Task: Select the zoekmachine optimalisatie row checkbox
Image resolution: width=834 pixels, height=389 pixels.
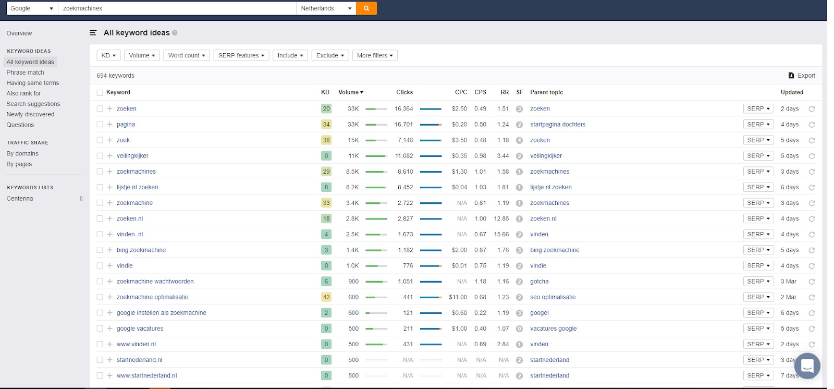Action: pos(100,297)
